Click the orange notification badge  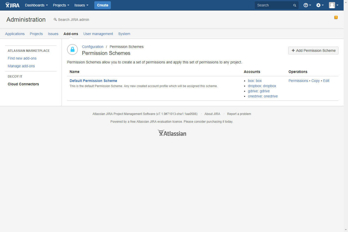pyautogui.click(x=336, y=17)
